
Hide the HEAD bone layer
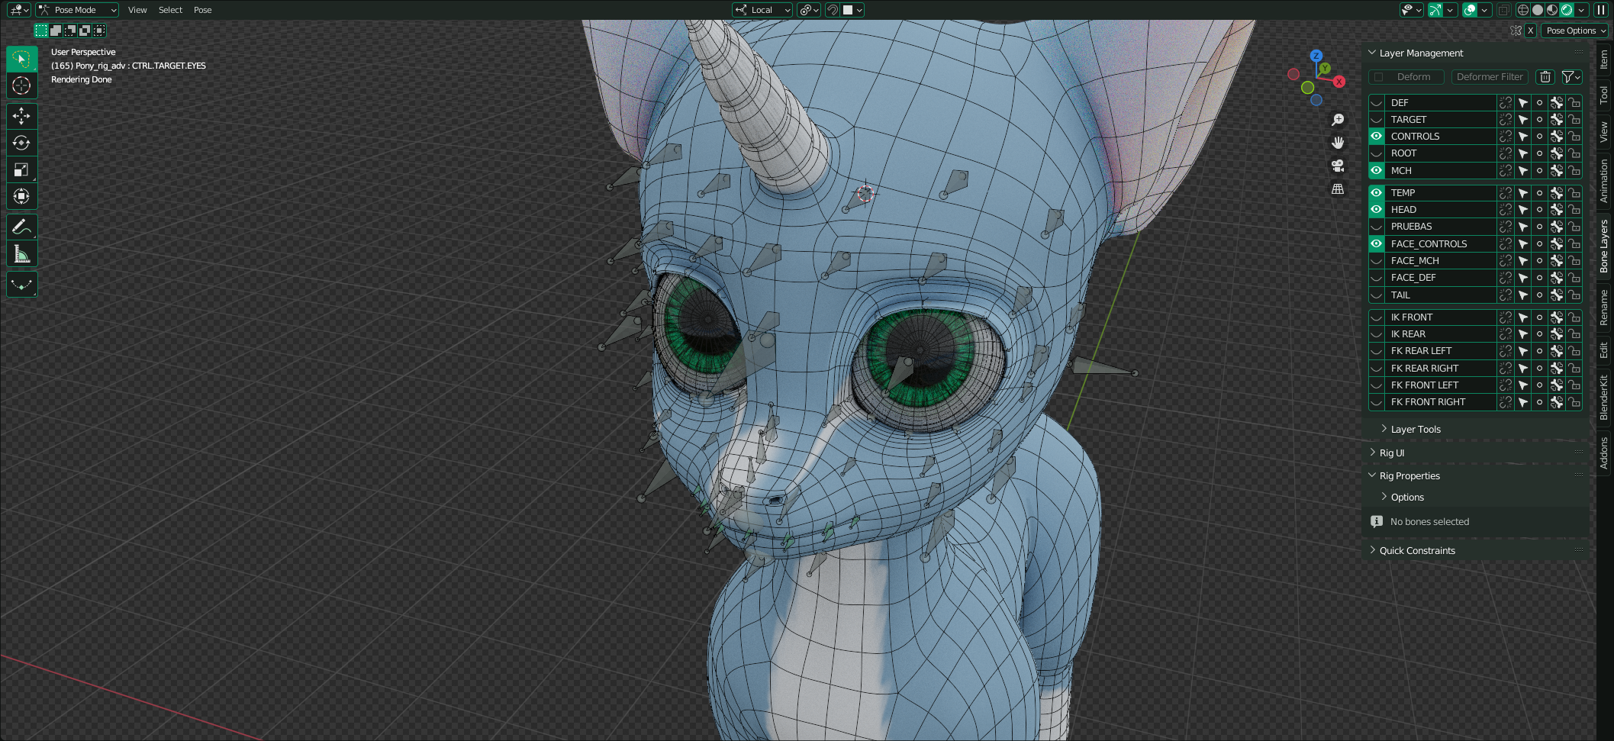pyautogui.click(x=1377, y=210)
